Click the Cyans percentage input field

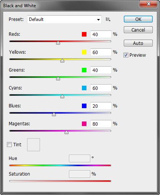pyautogui.click(x=101, y=88)
